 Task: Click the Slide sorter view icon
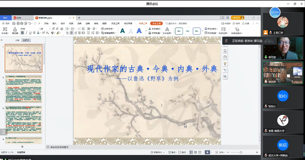196,152
